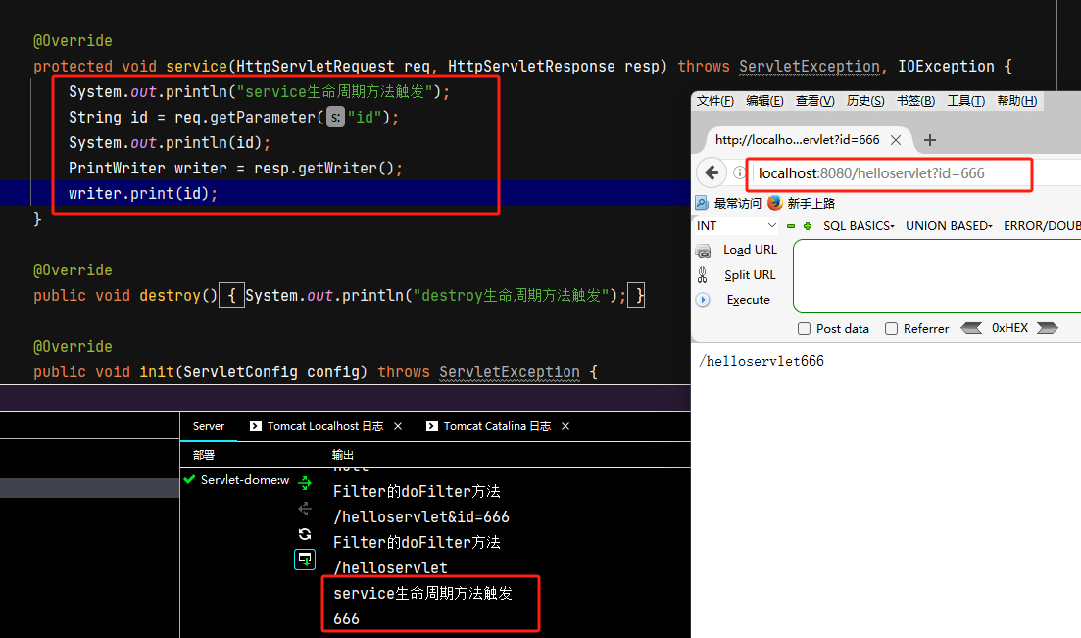This screenshot has width=1081, height=638.
Task: Close the localhost helloservlet browser tab
Action: (x=896, y=140)
